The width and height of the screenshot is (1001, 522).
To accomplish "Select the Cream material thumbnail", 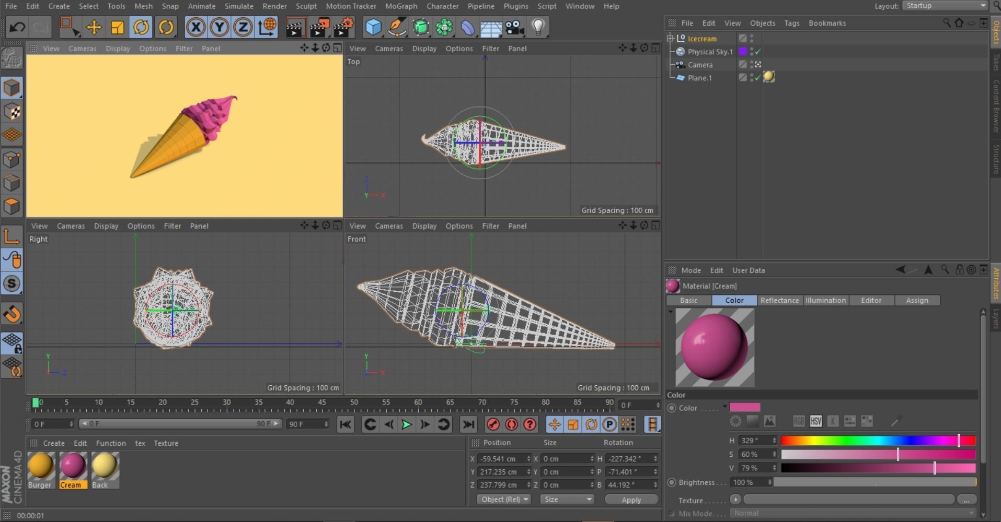I will pos(73,470).
